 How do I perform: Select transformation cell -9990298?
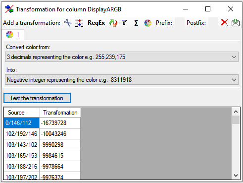point(60,145)
